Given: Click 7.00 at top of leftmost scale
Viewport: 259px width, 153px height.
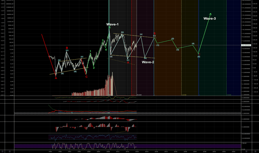Looking at the screenshot, I should point(2,1).
